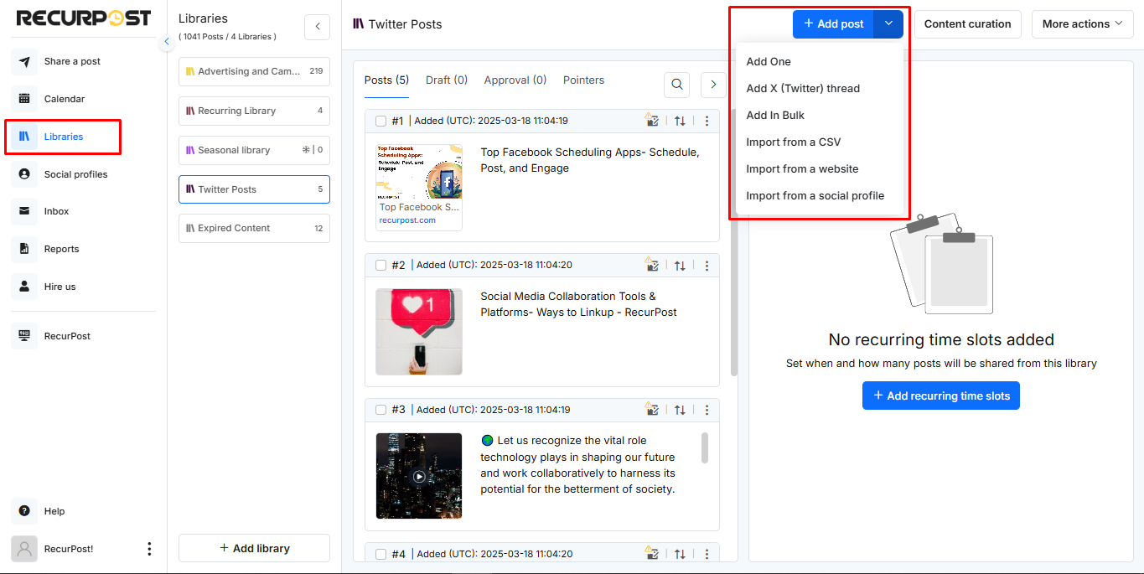This screenshot has width=1144, height=574.
Task: Click the search icon above posts
Action: click(x=677, y=84)
